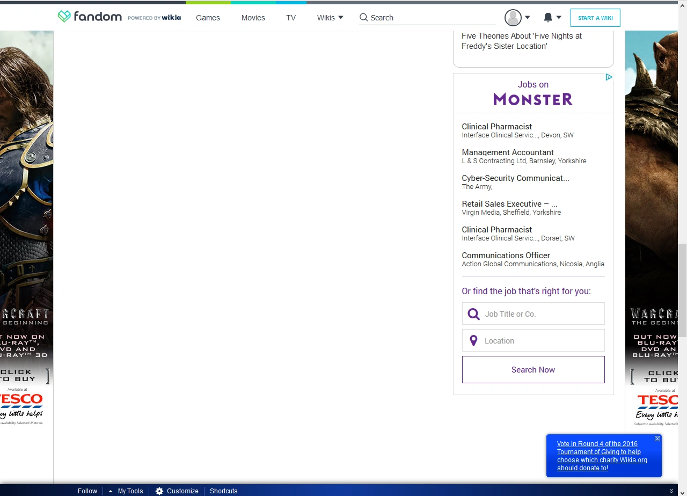Open the Management Accountant job listing

[x=507, y=152]
